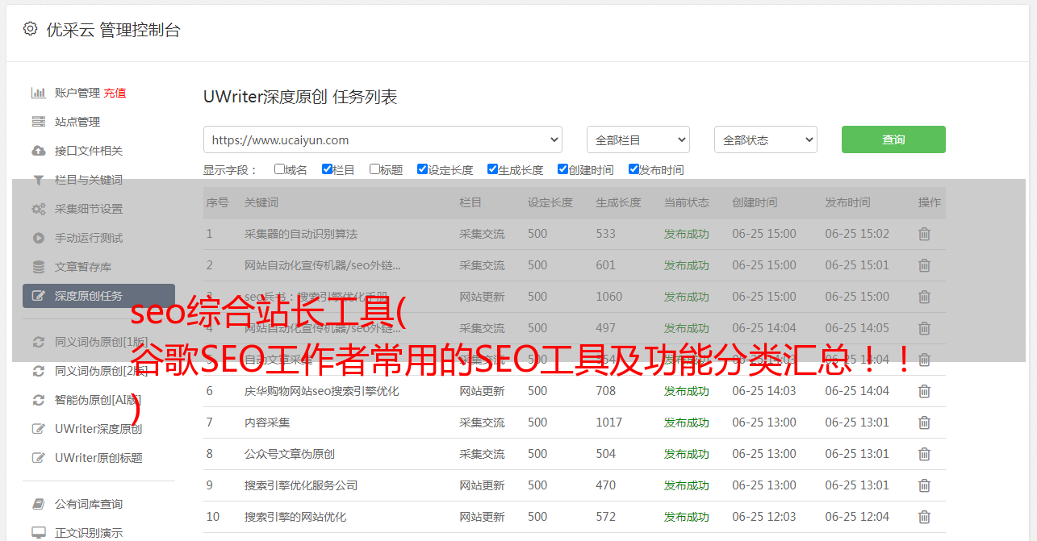Click trash icon for 公众号文章伪原创 row

[x=924, y=454]
